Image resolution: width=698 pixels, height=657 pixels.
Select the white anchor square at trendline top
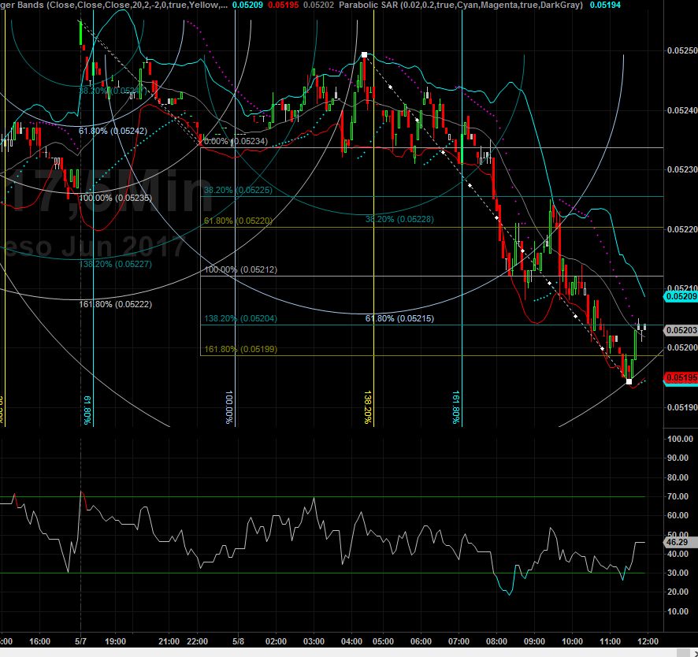pyautogui.click(x=364, y=55)
